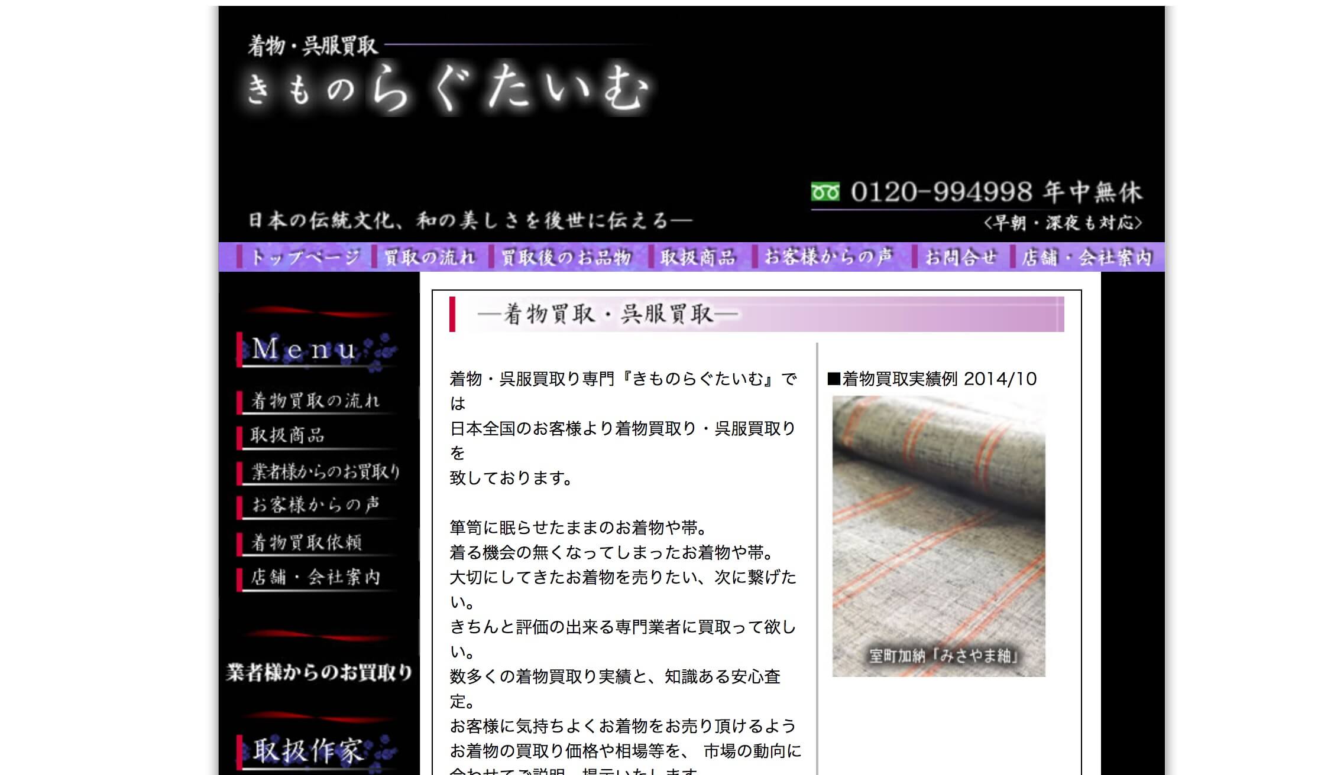Click the large 業者様からのお買取り banner
Screen dimensions: 1334x775
[319, 672]
